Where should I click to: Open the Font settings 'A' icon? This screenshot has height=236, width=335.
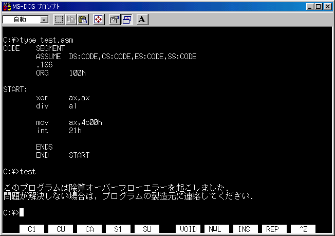[x=142, y=20]
